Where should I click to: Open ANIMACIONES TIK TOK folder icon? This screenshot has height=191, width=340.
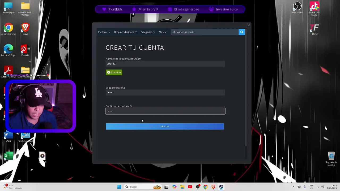coord(25,9)
